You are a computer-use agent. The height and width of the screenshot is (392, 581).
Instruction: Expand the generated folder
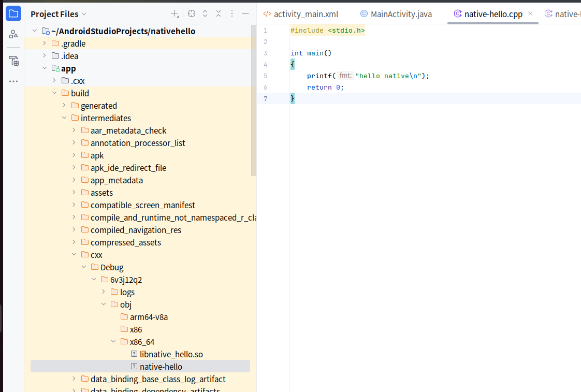(64, 105)
